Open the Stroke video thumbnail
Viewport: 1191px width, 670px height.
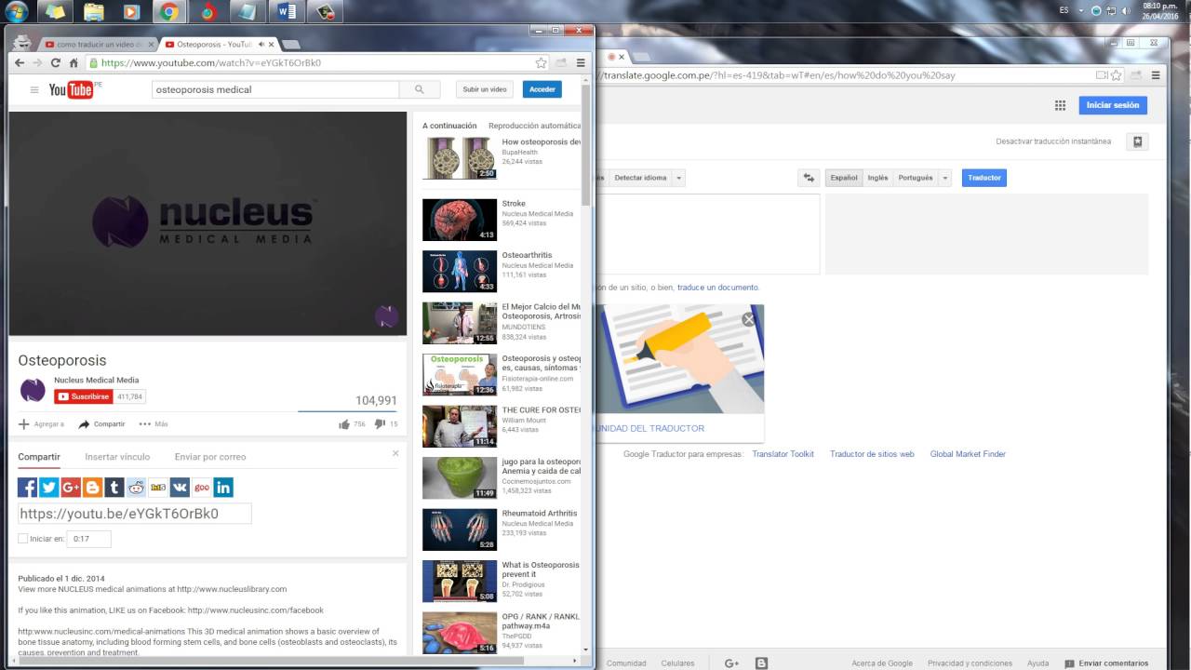tap(460, 220)
